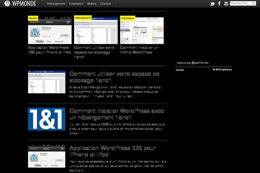The image size is (260, 173).
Task: Click the WPMONDE site title
Action: pyautogui.click(x=24, y=3)
